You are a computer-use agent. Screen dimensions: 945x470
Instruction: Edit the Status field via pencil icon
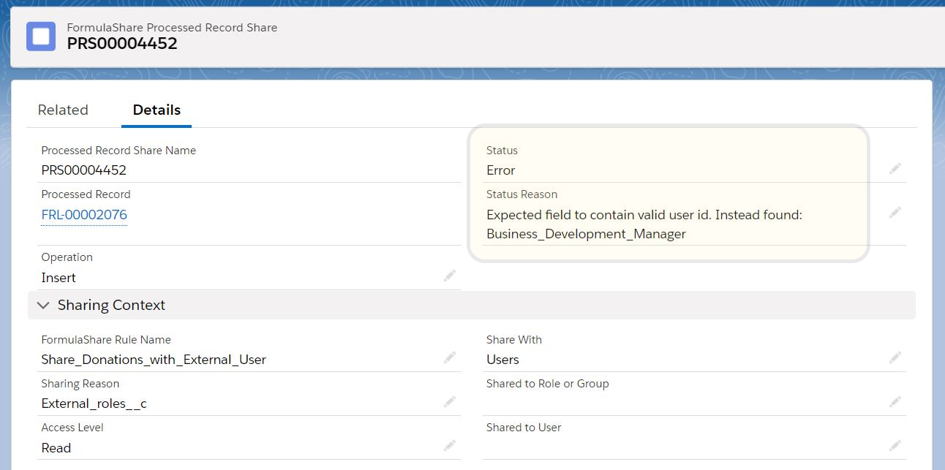pos(895,169)
